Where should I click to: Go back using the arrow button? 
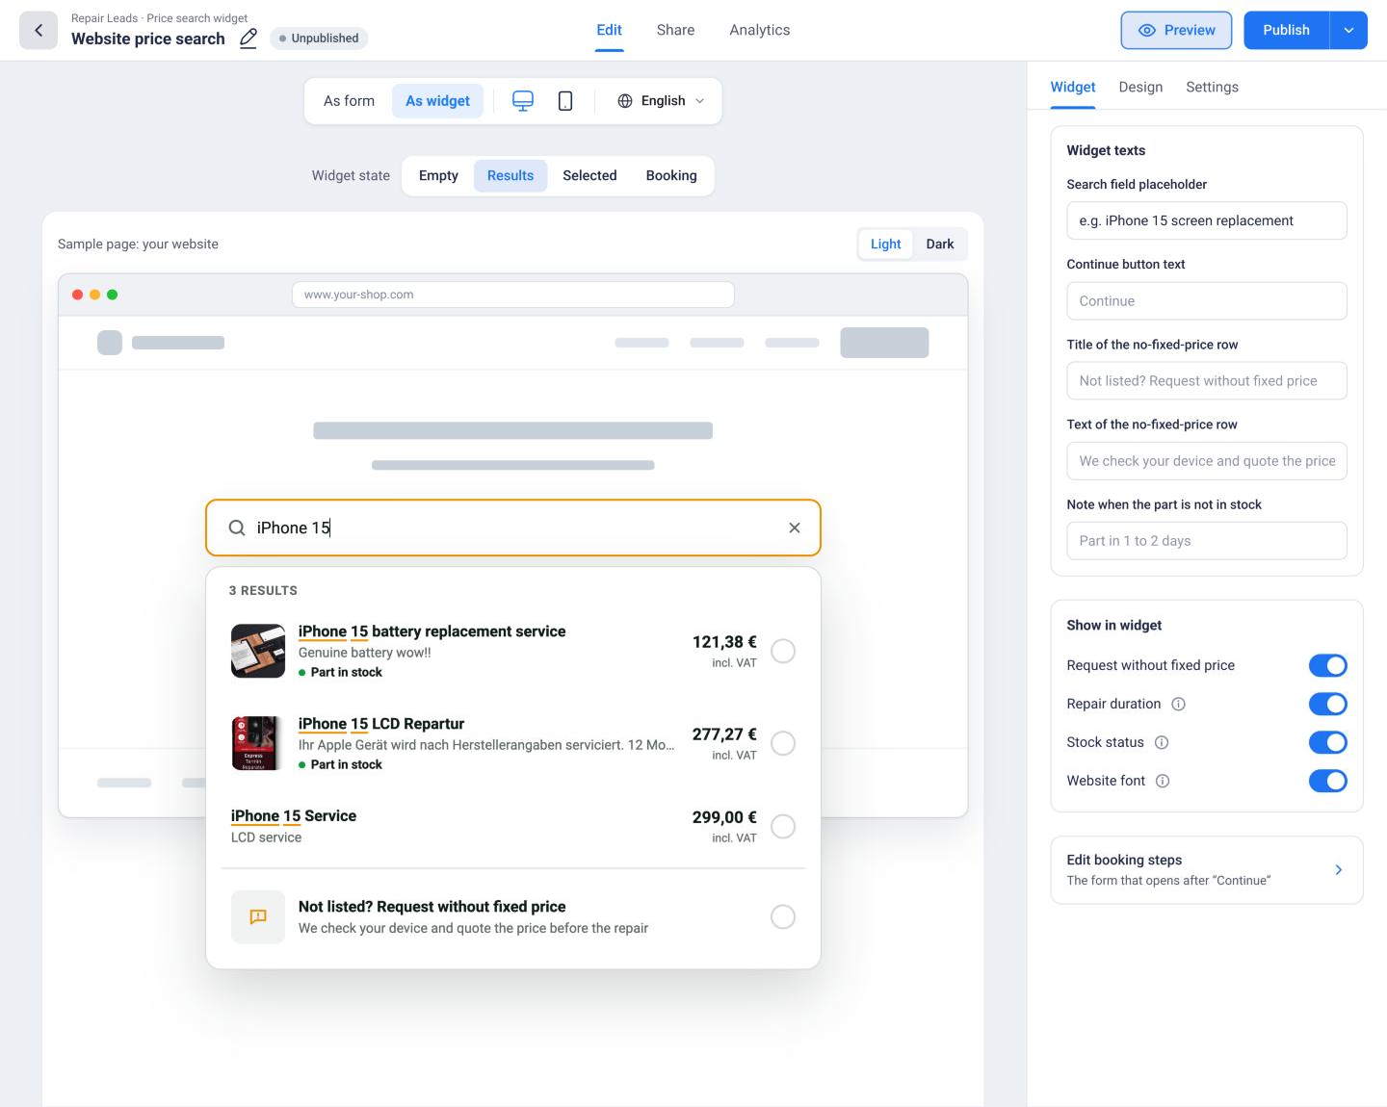(39, 30)
